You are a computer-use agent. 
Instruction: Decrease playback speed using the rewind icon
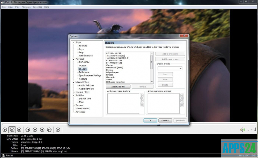[35, 130]
